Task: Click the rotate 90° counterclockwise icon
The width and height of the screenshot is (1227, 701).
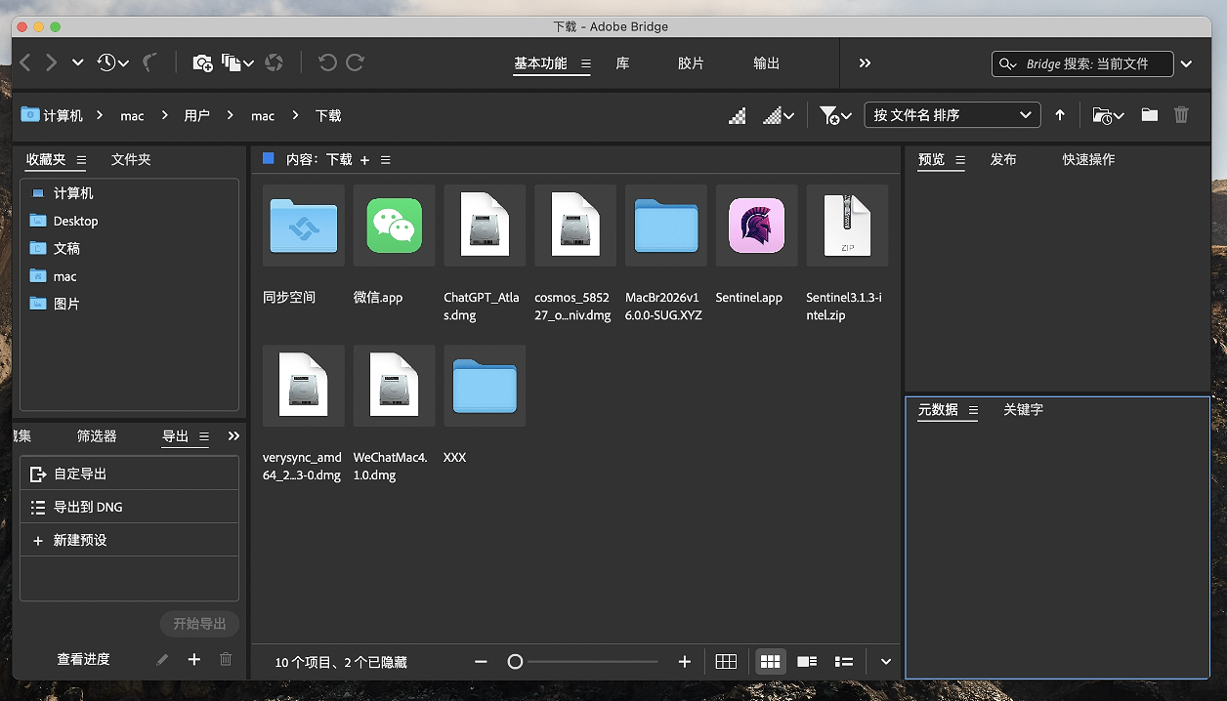Action: (x=327, y=62)
